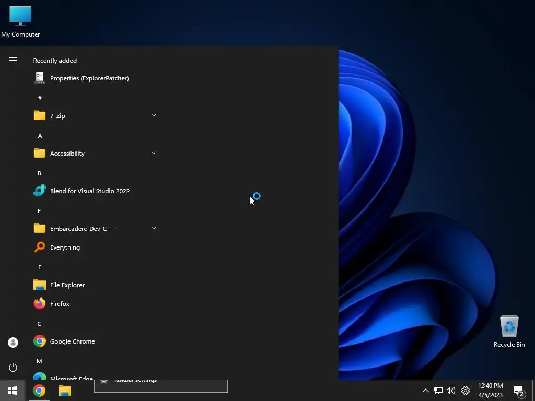The image size is (535, 401).
Task: Expand the 7-Zip folder chevron
Action: [154, 115]
